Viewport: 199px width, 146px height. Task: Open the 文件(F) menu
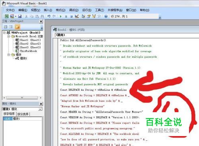(x=10, y=10)
